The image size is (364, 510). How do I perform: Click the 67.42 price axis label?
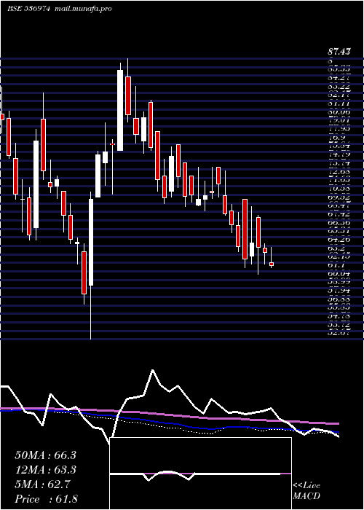click(x=339, y=214)
